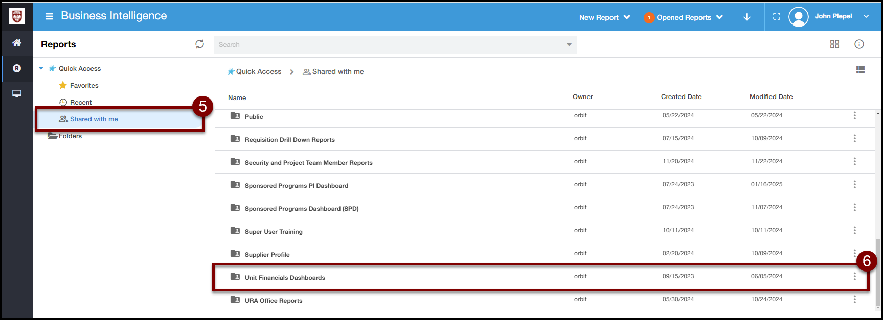
Task: Click in the Search field
Action: coord(389,45)
